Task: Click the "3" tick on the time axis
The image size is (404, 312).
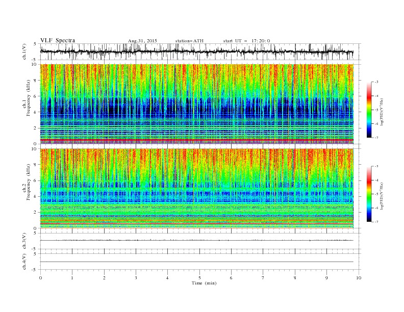Action: click(x=136, y=278)
